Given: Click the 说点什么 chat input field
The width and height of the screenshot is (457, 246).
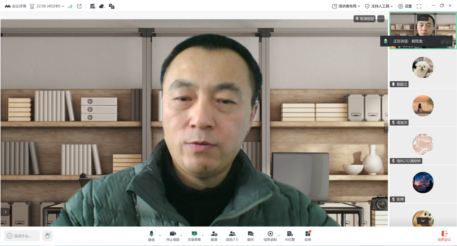Looking at the screenshot, I should (x=22, y=236).
